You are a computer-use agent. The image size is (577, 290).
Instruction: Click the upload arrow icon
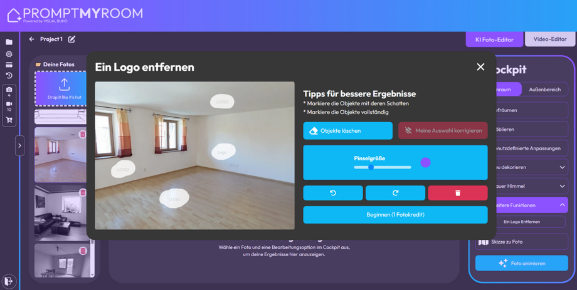coord(65,85)
